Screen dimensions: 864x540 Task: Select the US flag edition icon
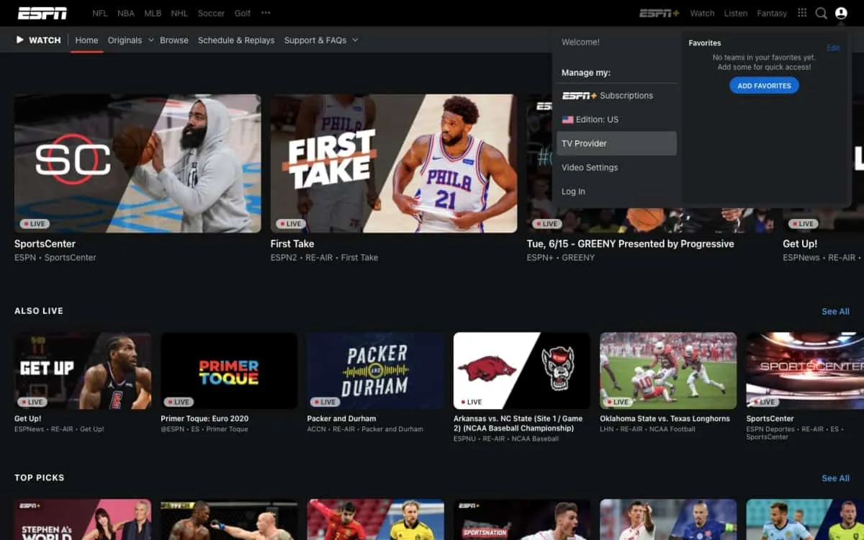[x=569, y=119]
